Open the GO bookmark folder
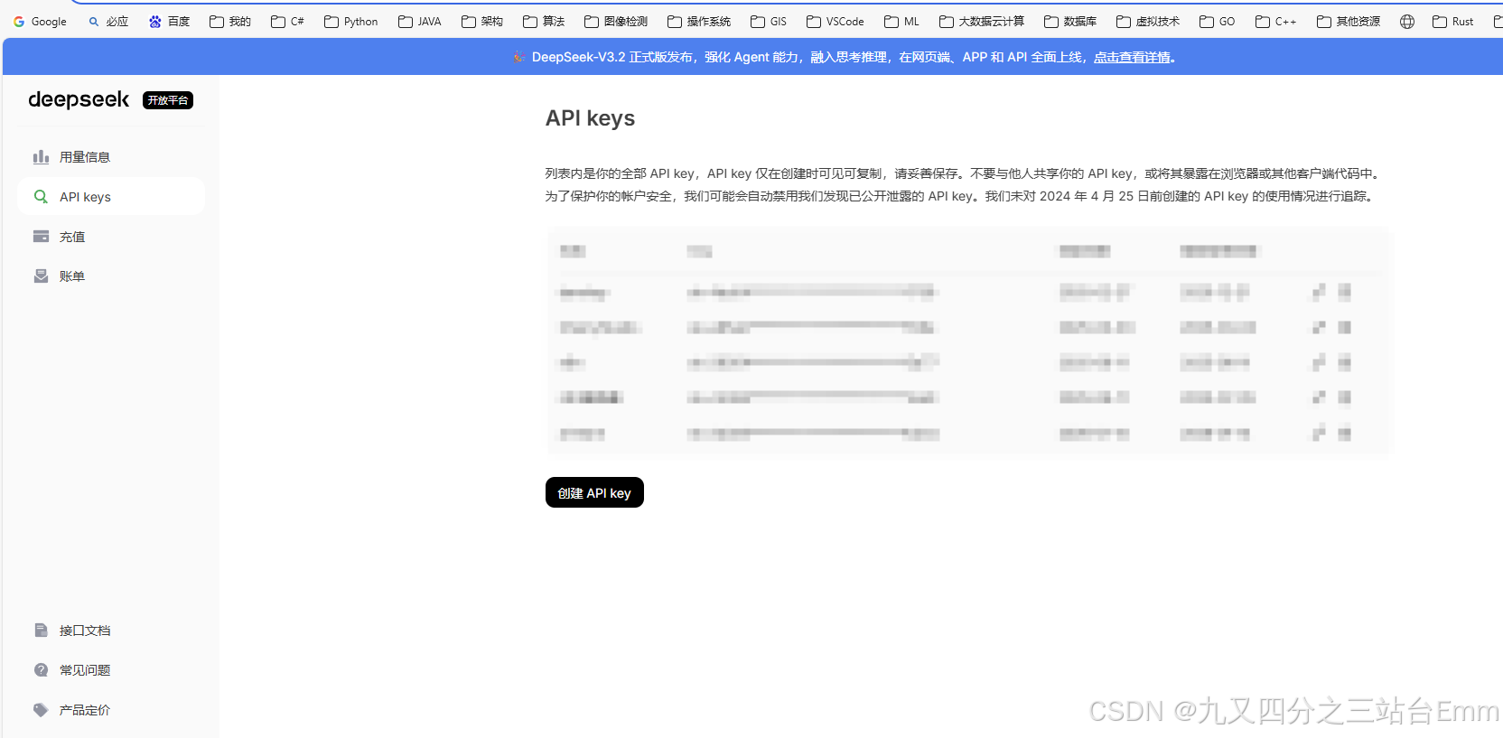This screenshot has width=1503, height=738. coord(1218,22)
